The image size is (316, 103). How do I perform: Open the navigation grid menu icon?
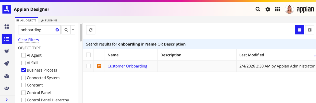pyautogui.click(x=278, y=9)
